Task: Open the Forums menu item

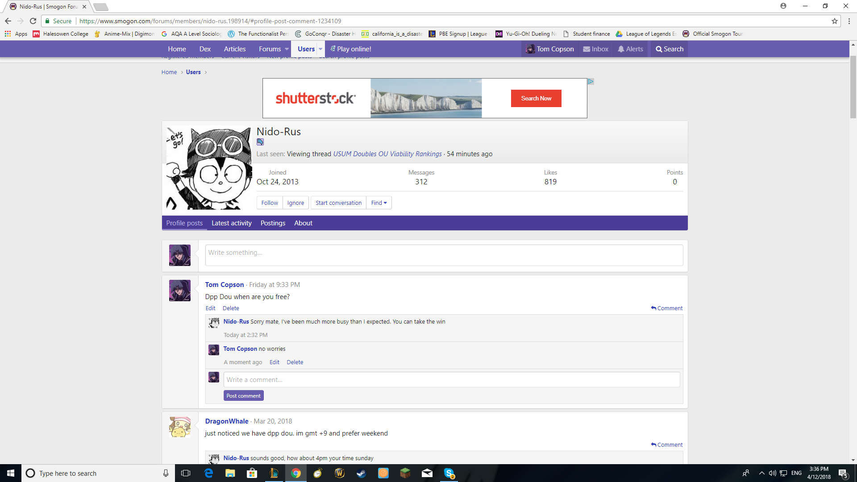Action: tap(270, 49)
